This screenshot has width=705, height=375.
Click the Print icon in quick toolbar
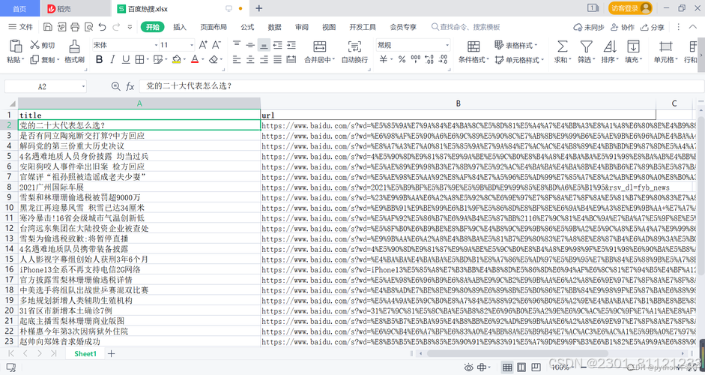pyautogui.click(x=75, y=27)
